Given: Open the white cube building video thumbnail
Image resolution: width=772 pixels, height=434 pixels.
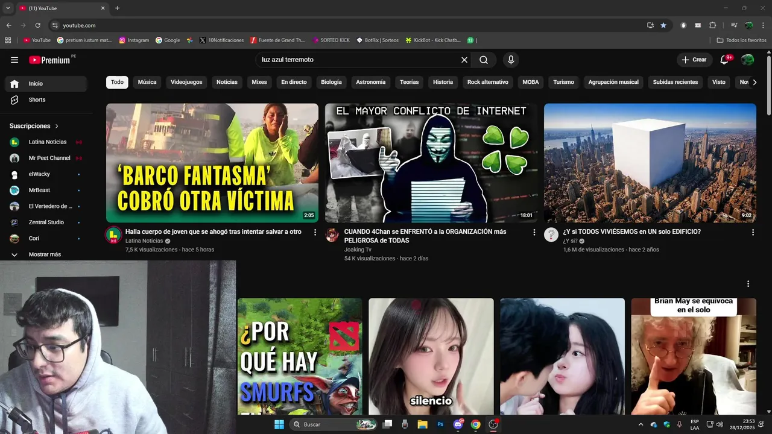Looking at the screenshot, I should click(650, 163).
